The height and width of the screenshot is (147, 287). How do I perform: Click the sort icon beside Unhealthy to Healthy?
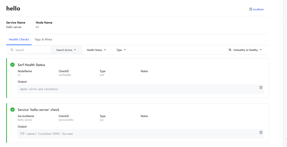point(230,50)
